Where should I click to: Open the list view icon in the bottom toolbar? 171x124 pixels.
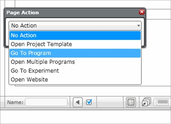point(131,102)
